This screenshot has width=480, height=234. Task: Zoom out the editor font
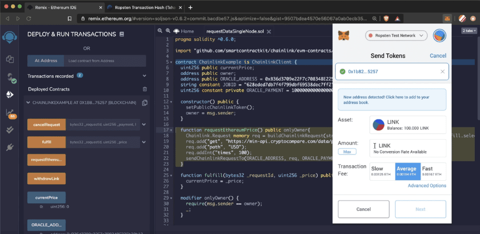[160, 31]
